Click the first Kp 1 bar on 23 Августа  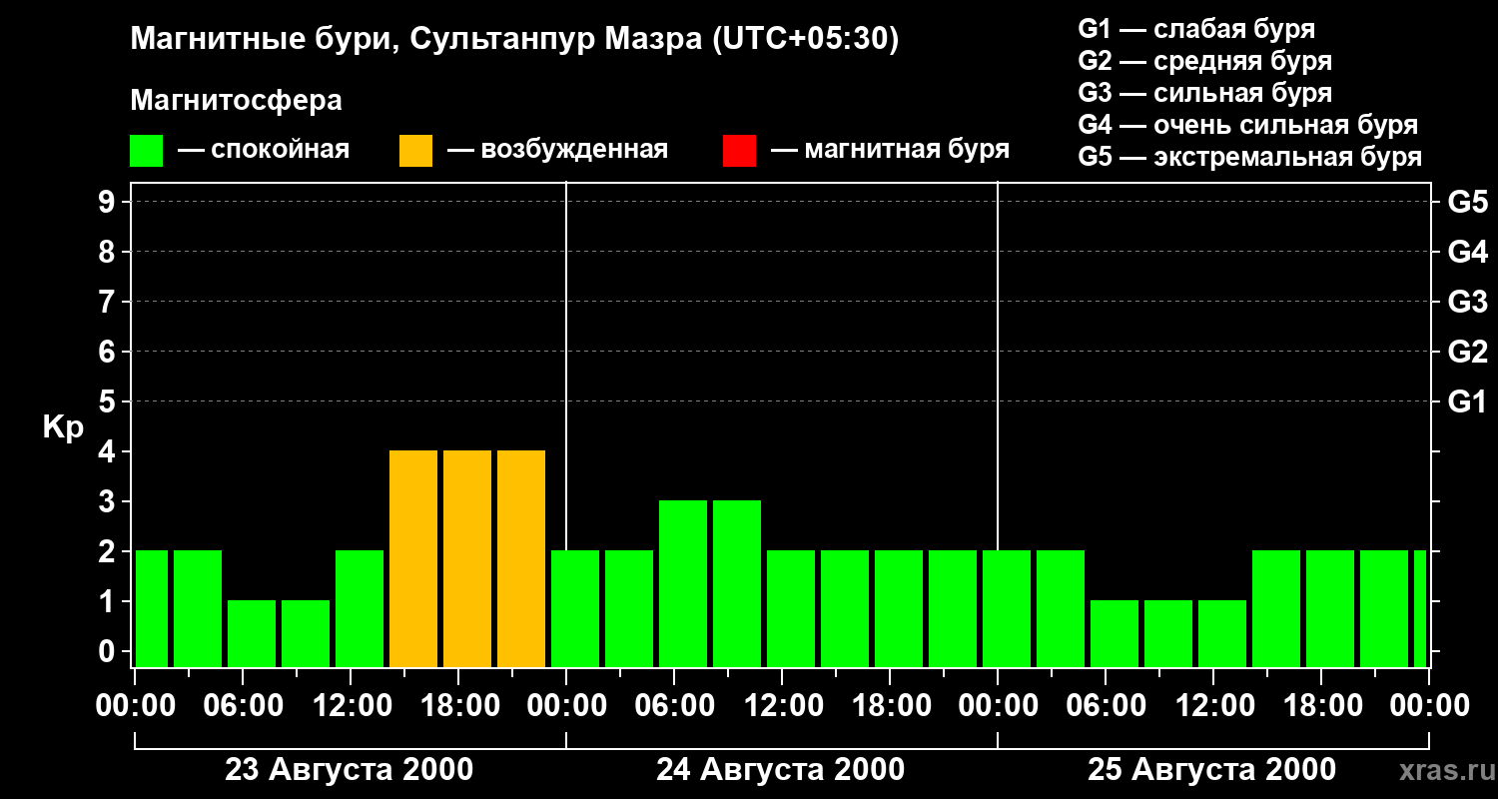pyautogui.click(x=252, y=633)
